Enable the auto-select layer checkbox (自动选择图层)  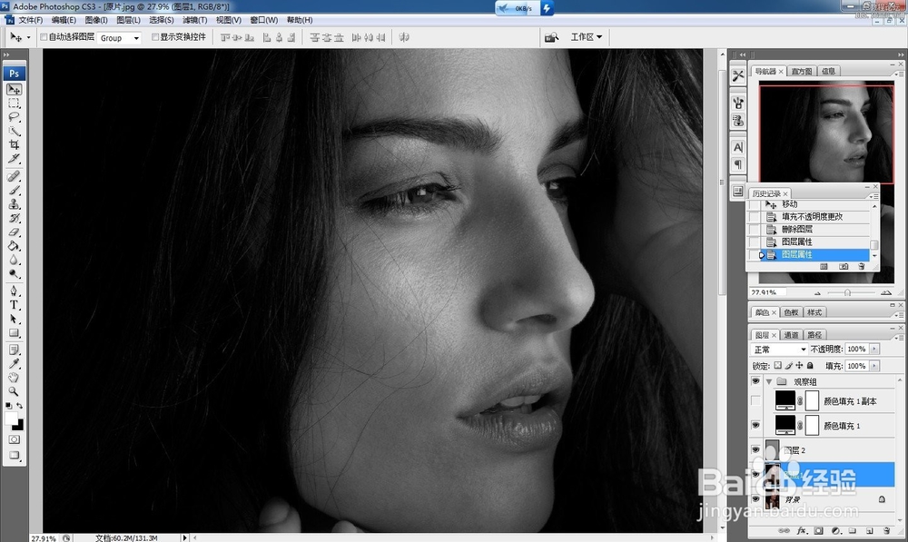[44, 37]
